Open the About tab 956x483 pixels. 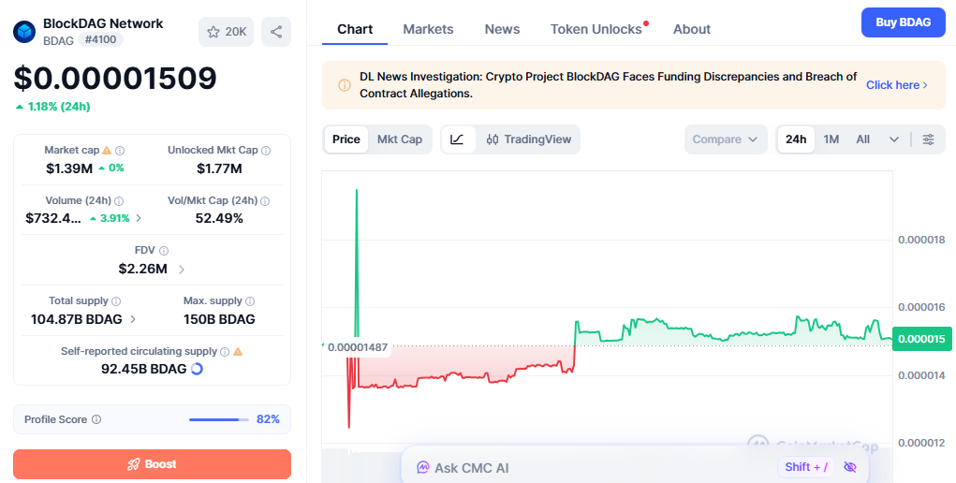[x=691, y=29]
